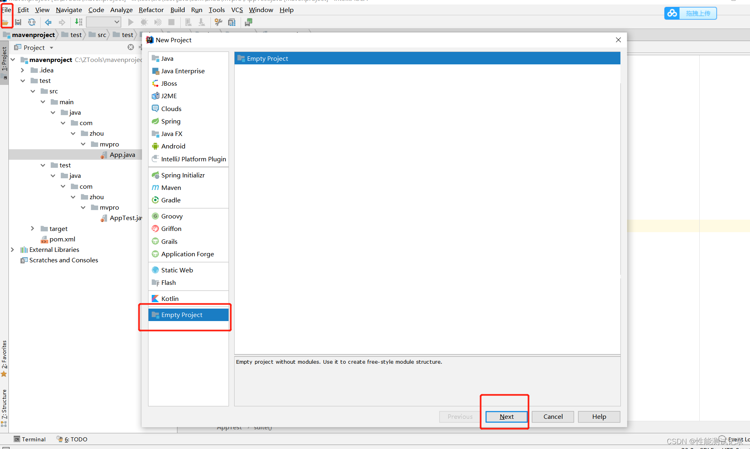Viewport: 750px width, 449px height.
Task: Collapse the zhou folder under main
Action: tap(73, 134)
